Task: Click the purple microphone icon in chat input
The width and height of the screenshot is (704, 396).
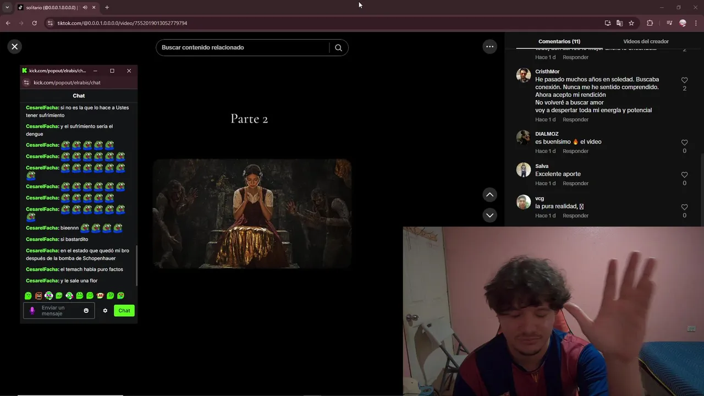Action: coord(32,311)
